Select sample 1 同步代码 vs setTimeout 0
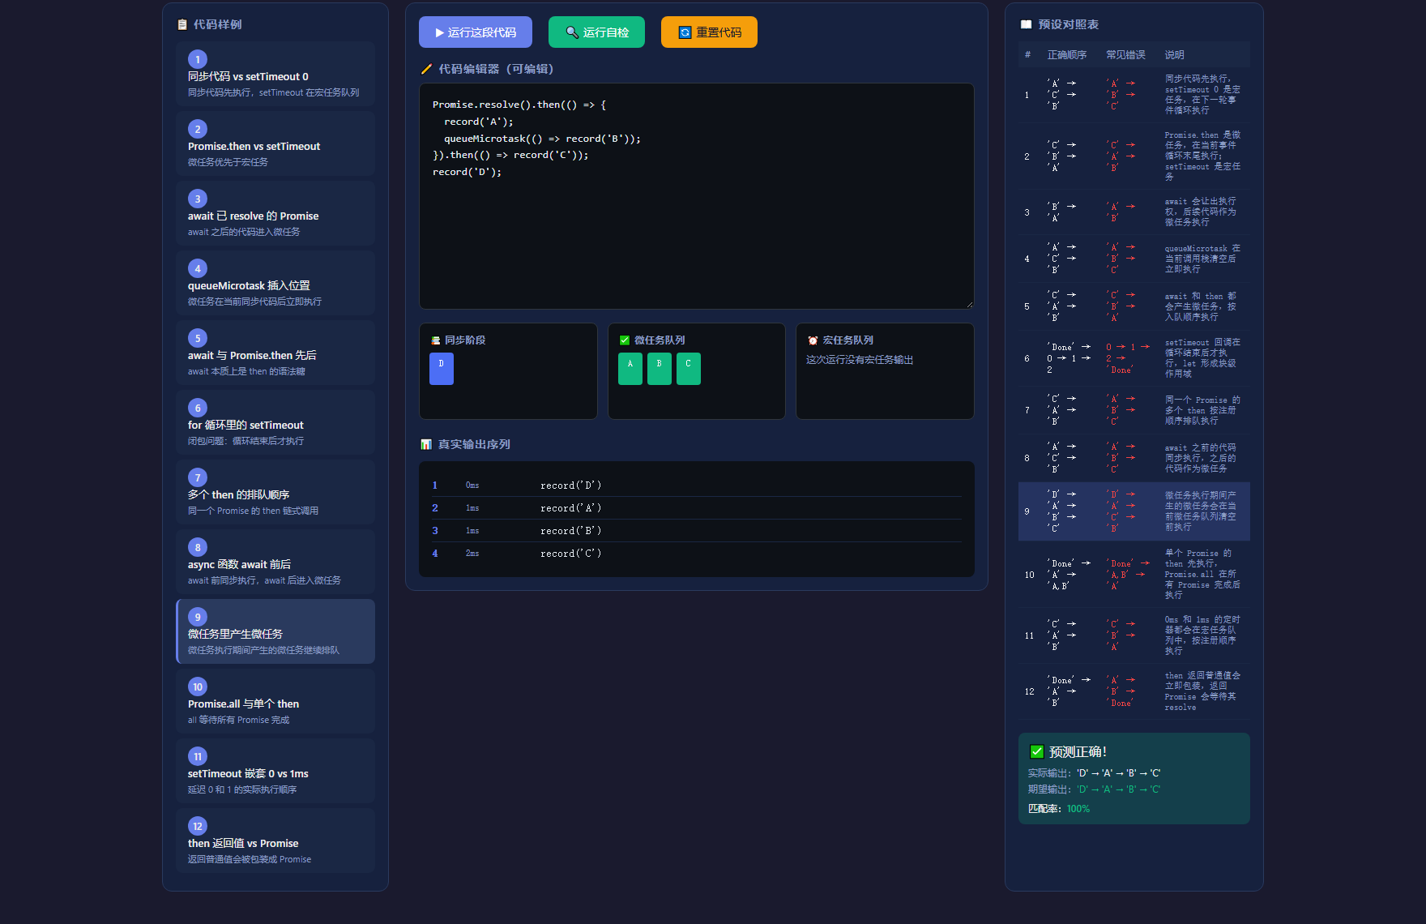Screen dimensions: 1426x924 coord(275,74)
